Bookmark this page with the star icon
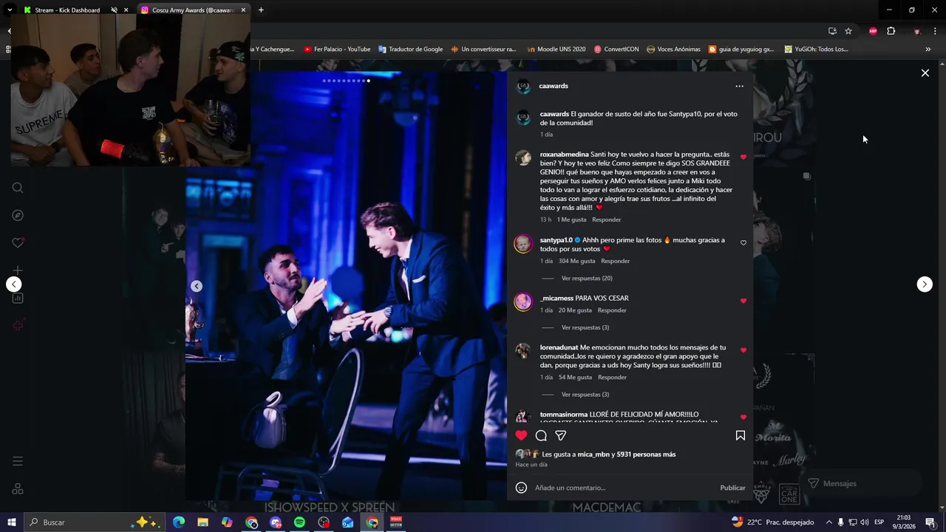Screen dimensions: 946x532 point(848,31)
